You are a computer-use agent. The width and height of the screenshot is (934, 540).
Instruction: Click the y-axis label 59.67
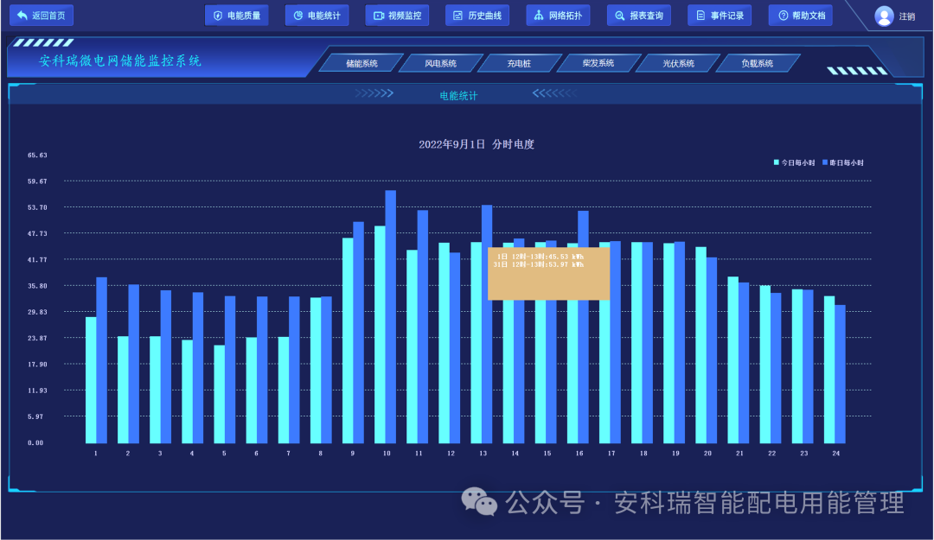(x=37, y=181)
